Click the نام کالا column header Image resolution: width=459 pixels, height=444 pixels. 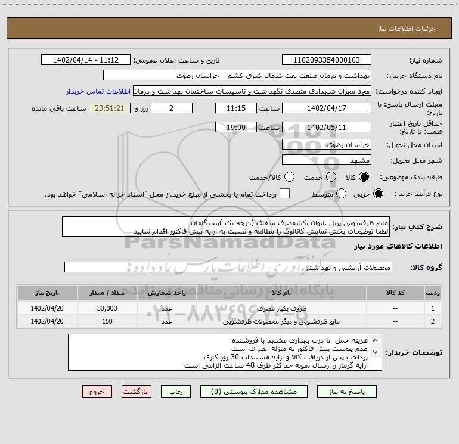pyautogui.click(x=281, y=293)
